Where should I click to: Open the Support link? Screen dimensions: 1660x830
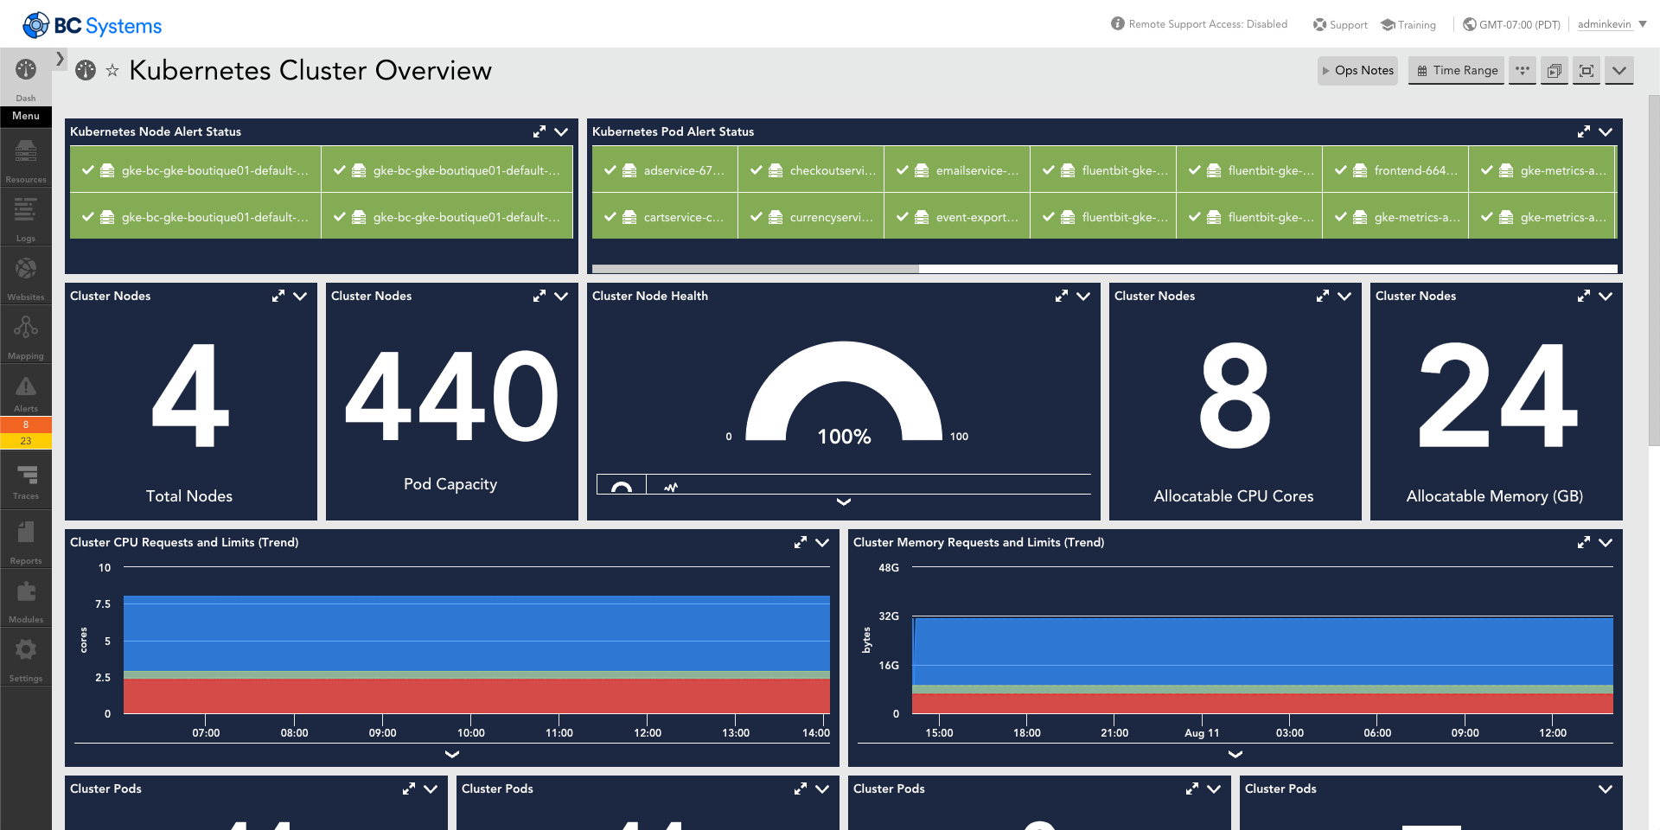[x=1340, y=24]
